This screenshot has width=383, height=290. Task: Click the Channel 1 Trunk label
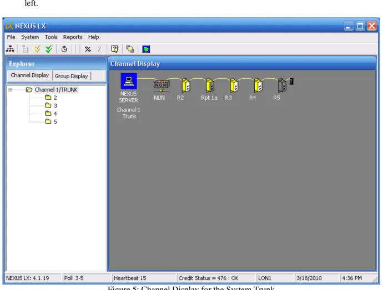coord(128,113)
